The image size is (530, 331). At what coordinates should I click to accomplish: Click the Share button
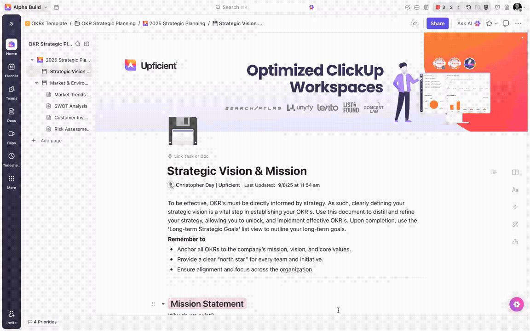[437, 23]
